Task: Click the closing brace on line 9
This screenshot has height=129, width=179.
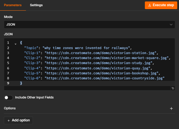Action: tap(21, 83)
